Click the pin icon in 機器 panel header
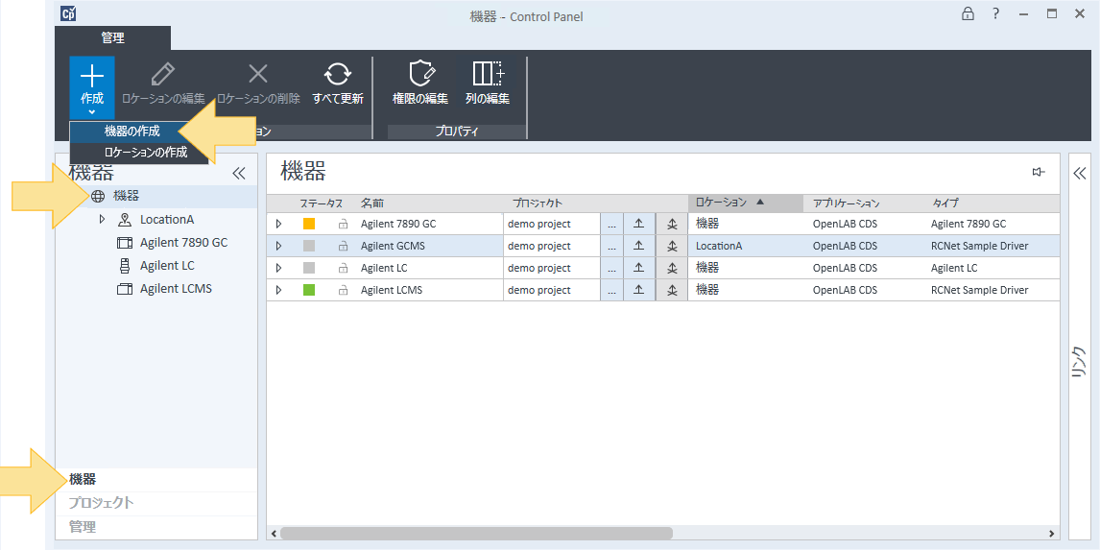 [x=1039, y=172]
